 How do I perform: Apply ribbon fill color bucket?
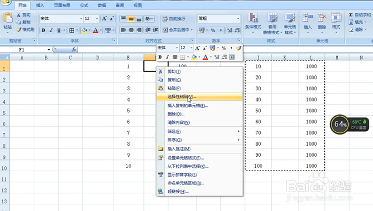click(x=84, y=30)
